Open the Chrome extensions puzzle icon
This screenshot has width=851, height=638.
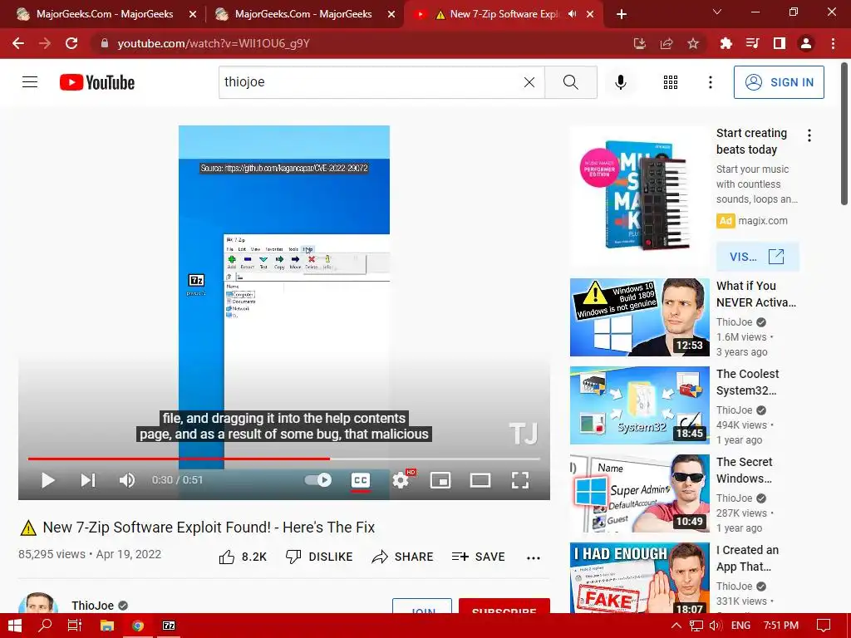pos(726,43)
